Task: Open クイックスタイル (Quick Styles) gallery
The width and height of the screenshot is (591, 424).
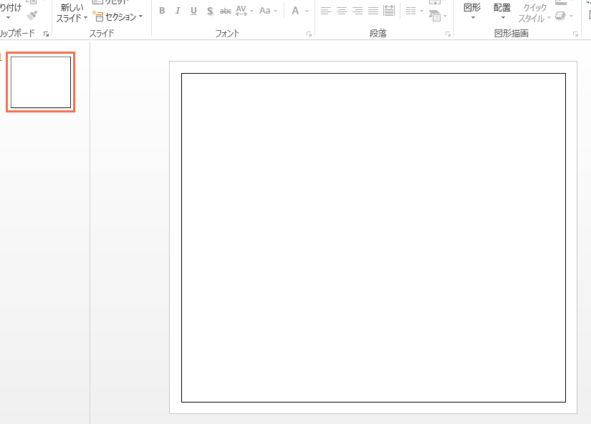Action: (x=534, y=13)
